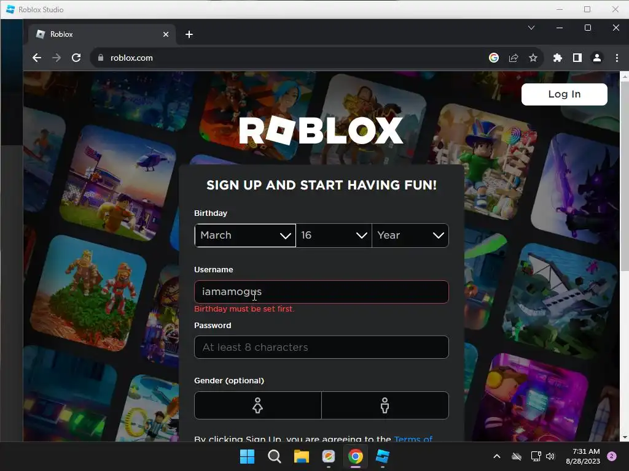629x471 pixels.
Task: Open the Year dropdown
Action: (410, 235)
